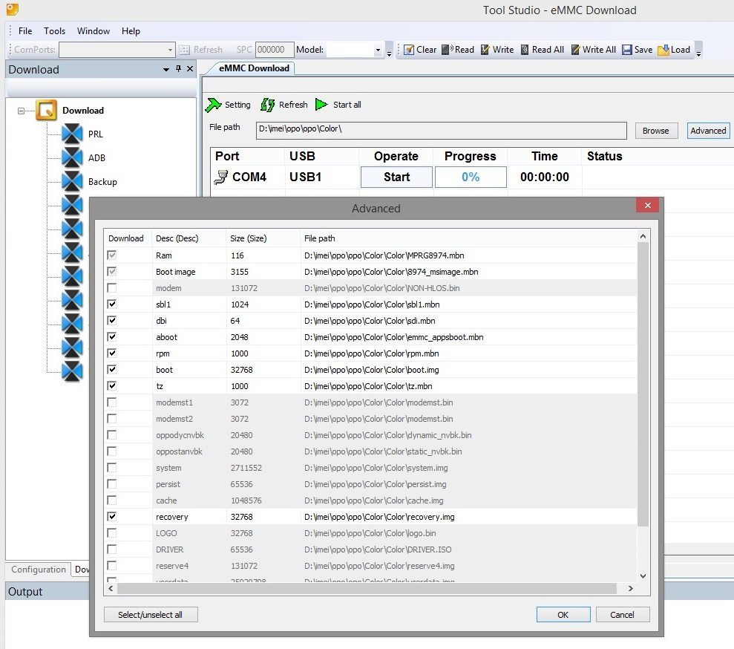Screen dimensions: 734x649
Task: Open the Model dropdown list
Action: click(x=377, y=50)
